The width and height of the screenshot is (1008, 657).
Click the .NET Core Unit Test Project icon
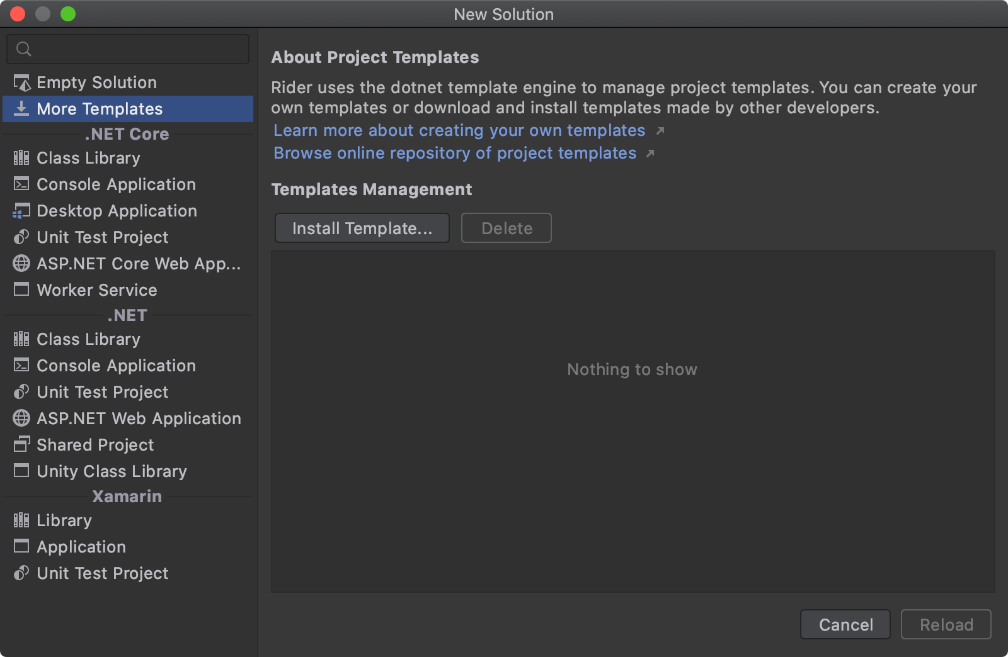21,237
